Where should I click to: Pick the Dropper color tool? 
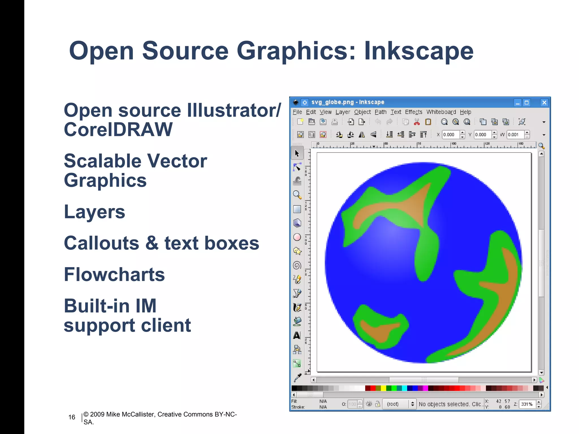[297, 377]
